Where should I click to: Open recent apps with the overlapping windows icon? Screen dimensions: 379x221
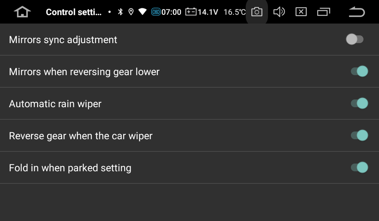[x=323, y=12]
